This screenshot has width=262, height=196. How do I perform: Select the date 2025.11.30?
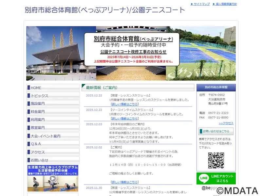click(94, 188)
